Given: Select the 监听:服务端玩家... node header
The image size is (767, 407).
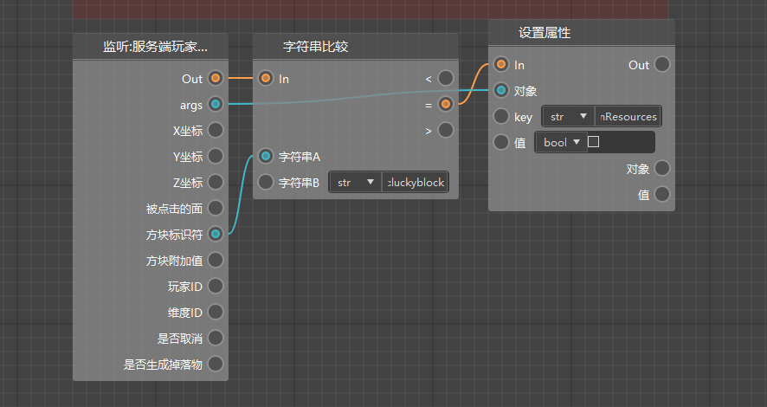Looking at the screenshot, I should pyautogui.click(x=151, y=47).
